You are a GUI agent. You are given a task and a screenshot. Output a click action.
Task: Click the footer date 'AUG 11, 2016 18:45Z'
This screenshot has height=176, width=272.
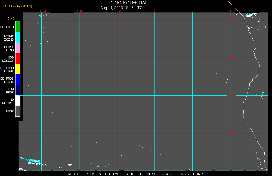click(150, 174)
